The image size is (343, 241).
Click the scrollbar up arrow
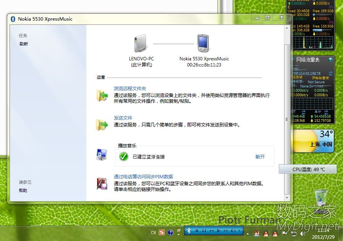(x=287, y=28)
